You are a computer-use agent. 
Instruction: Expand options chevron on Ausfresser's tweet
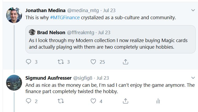click(x=193, y=78)
